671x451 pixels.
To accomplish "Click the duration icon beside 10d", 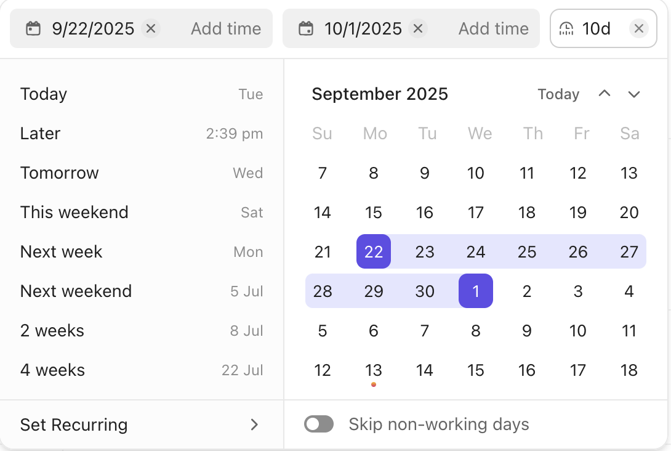I will [566, 28].
